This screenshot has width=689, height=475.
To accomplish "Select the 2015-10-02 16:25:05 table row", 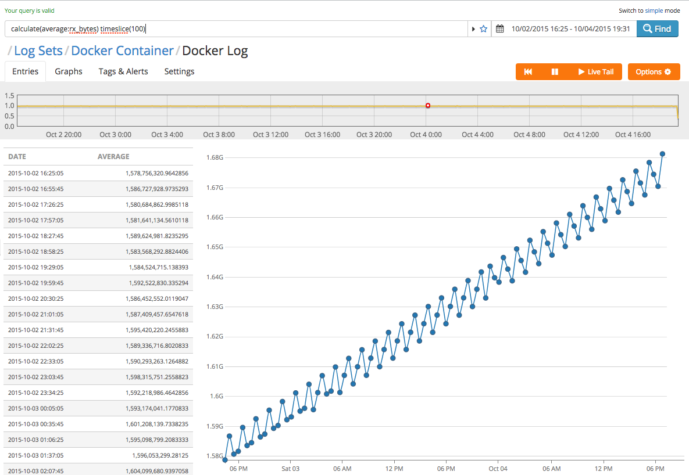I will pos(98,173).
